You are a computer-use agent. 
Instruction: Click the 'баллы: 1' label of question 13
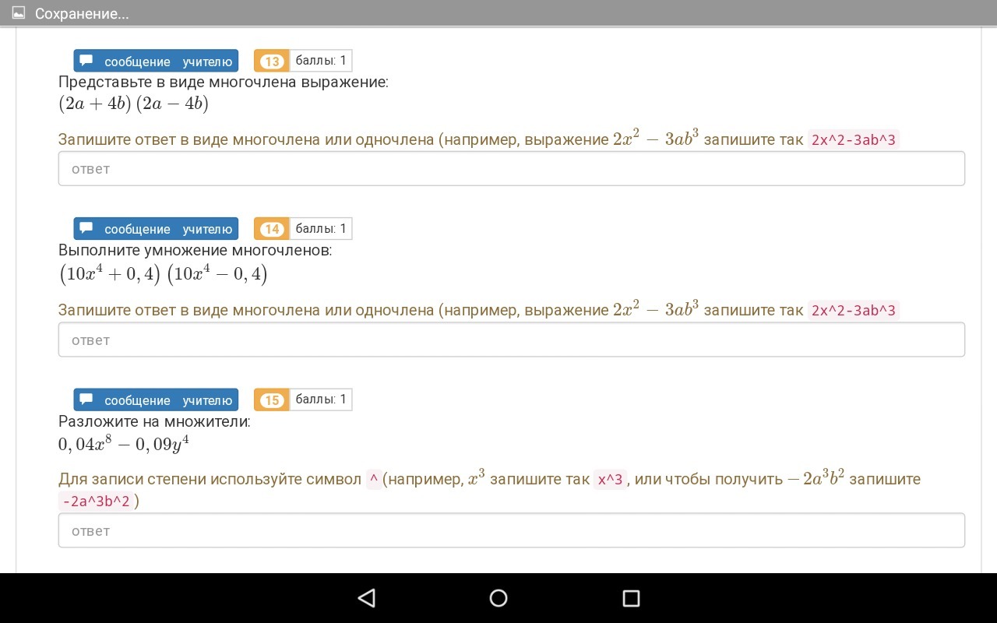click(321, 61)
